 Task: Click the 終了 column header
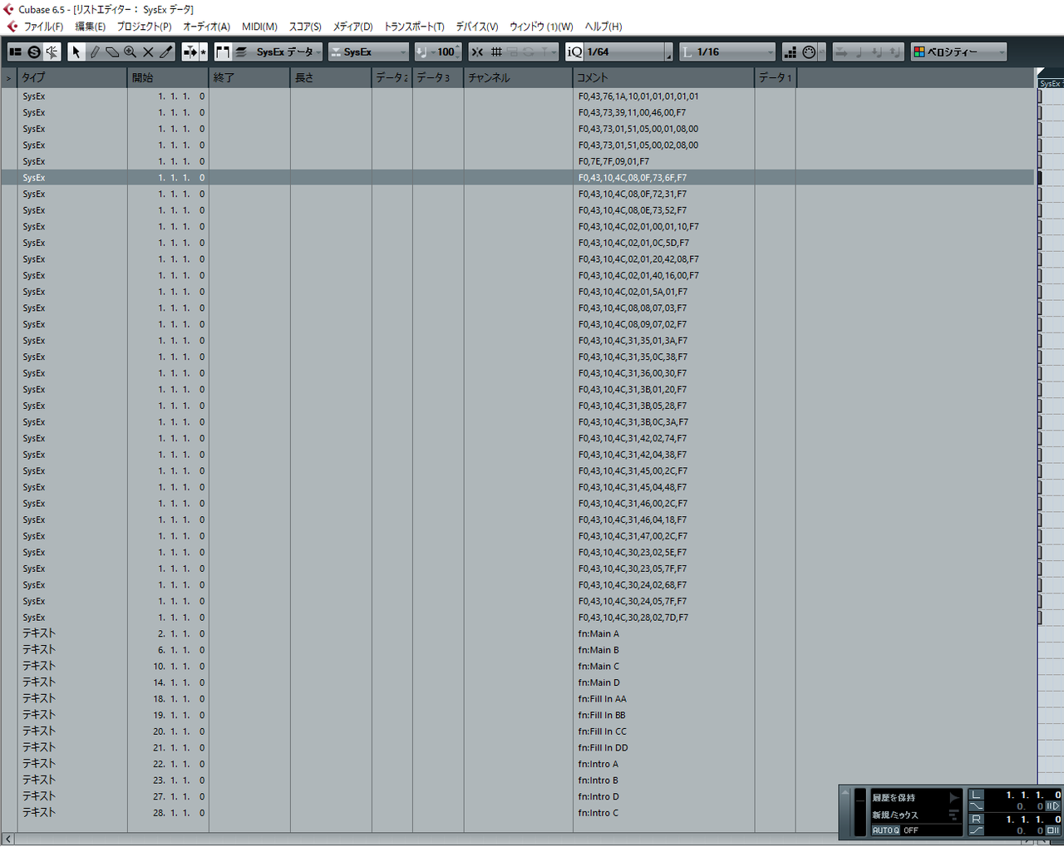click(x=249, y=77)
